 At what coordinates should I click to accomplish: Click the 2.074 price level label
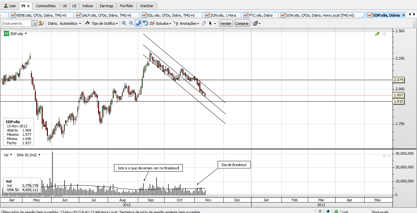pyautogui.click(x=398, y=80)
